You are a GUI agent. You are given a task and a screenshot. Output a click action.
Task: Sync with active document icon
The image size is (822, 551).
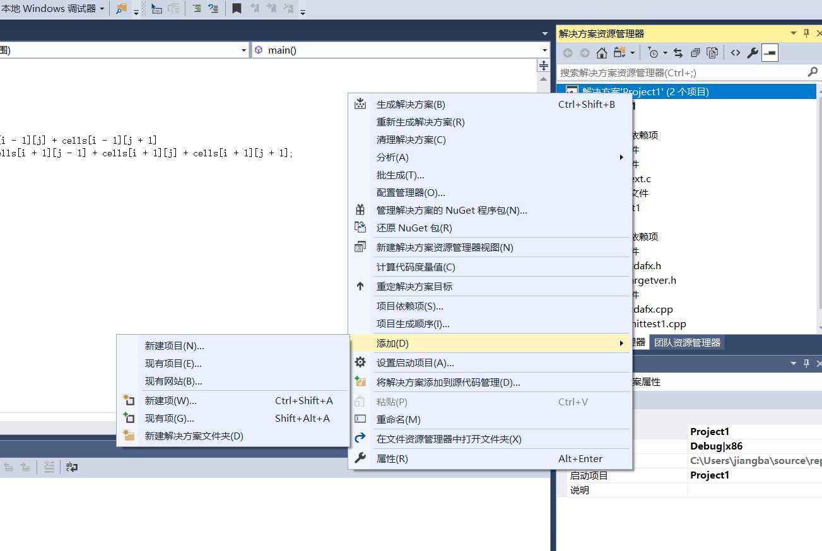coord(678,53)
